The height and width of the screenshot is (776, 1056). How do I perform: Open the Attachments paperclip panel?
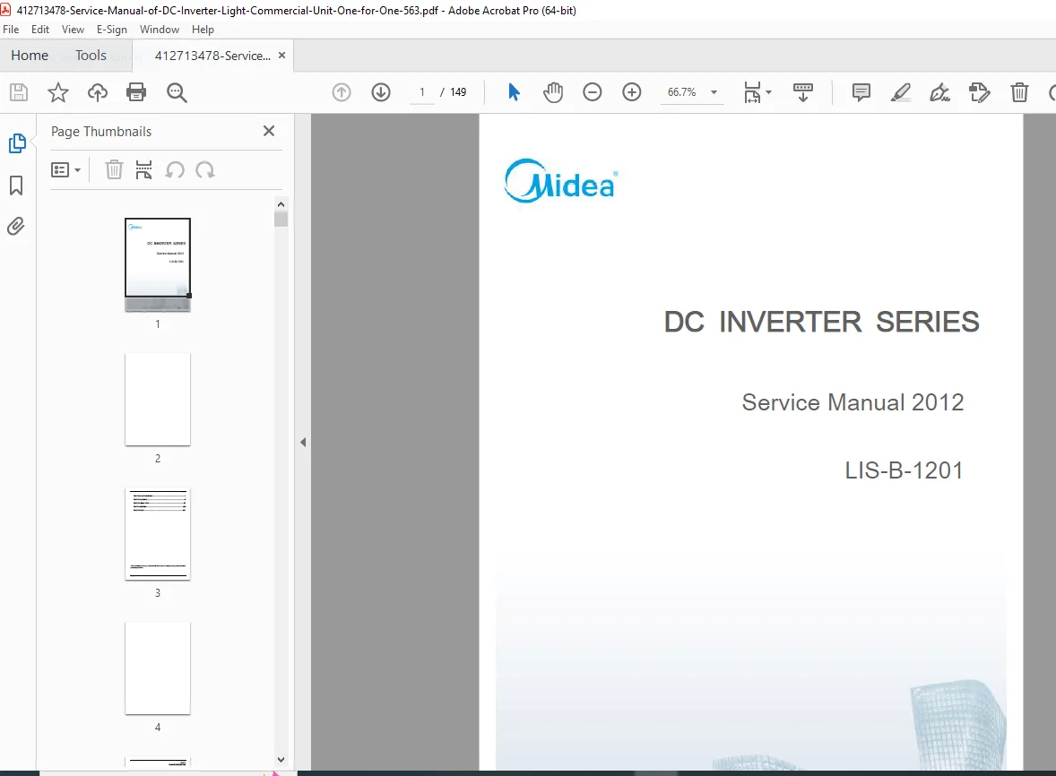(16, 226)
